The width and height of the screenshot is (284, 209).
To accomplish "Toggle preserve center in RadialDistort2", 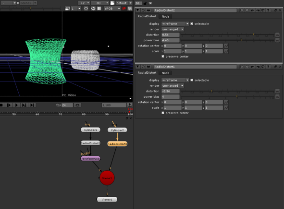I will pyautogui.click(x=163, y=57).
